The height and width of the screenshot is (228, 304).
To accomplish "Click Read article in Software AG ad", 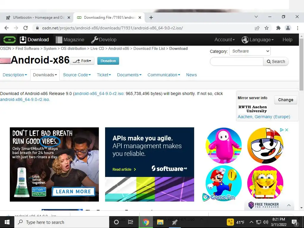I will (124, 170).
